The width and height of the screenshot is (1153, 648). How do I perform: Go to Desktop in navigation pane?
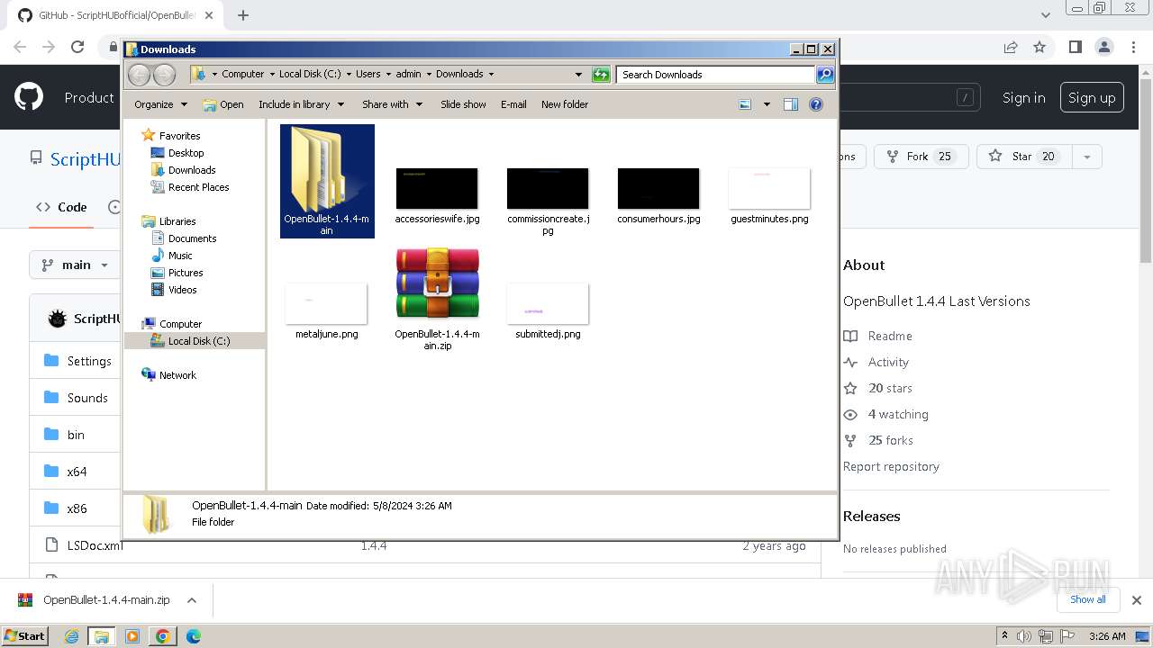(x=186, y=153)
